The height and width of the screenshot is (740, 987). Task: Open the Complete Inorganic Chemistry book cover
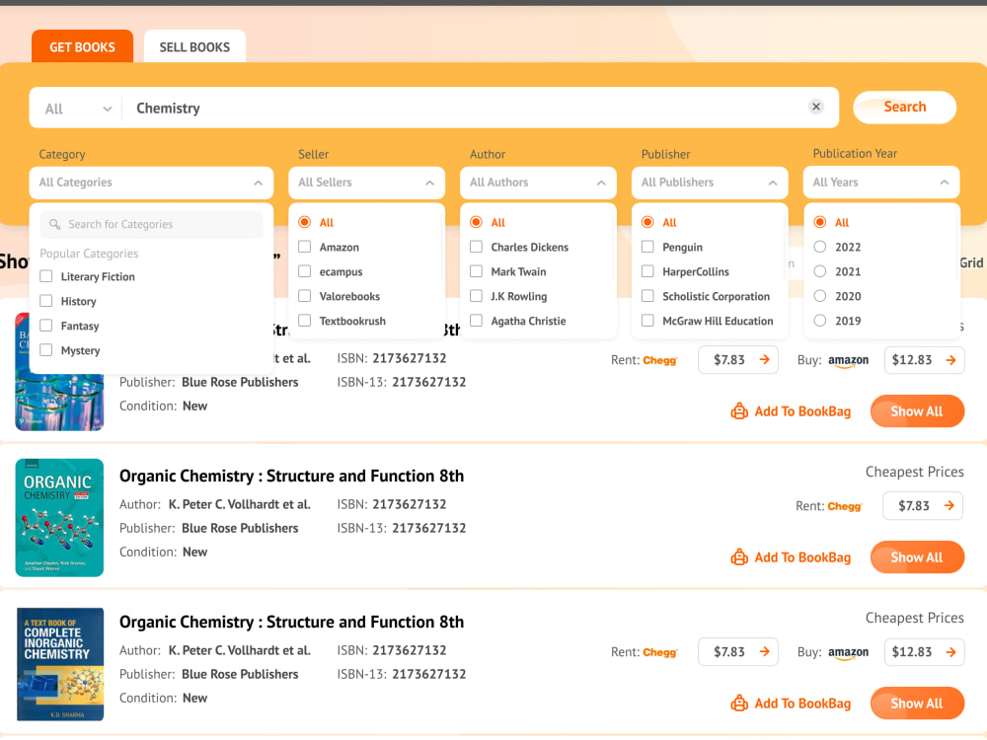pos(60,664)
